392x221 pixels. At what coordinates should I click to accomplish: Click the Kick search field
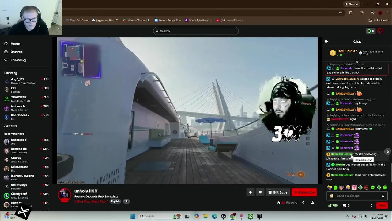(196, 31)
